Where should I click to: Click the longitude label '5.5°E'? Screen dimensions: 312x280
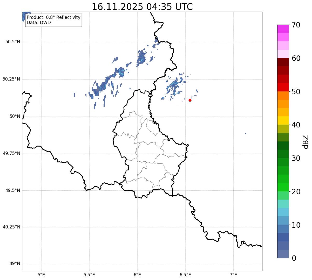89,275
